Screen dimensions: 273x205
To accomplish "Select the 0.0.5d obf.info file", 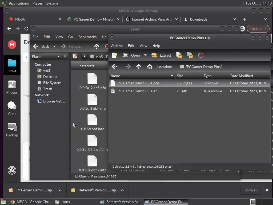I will point(93,123).
